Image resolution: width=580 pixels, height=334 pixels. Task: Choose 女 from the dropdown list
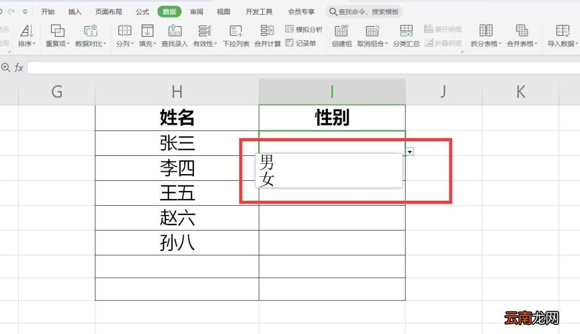pyautogui.click(x=329, y=180)
